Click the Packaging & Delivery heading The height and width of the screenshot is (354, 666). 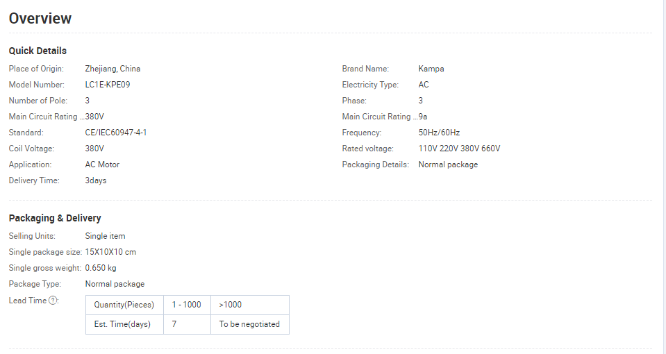[x=55, y=218]
